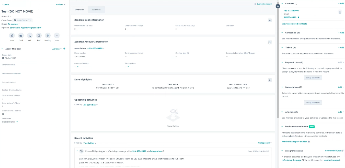Viewport: 345px width, 168px height.
Task: Click the contact support link
Action: coord(332,160)
